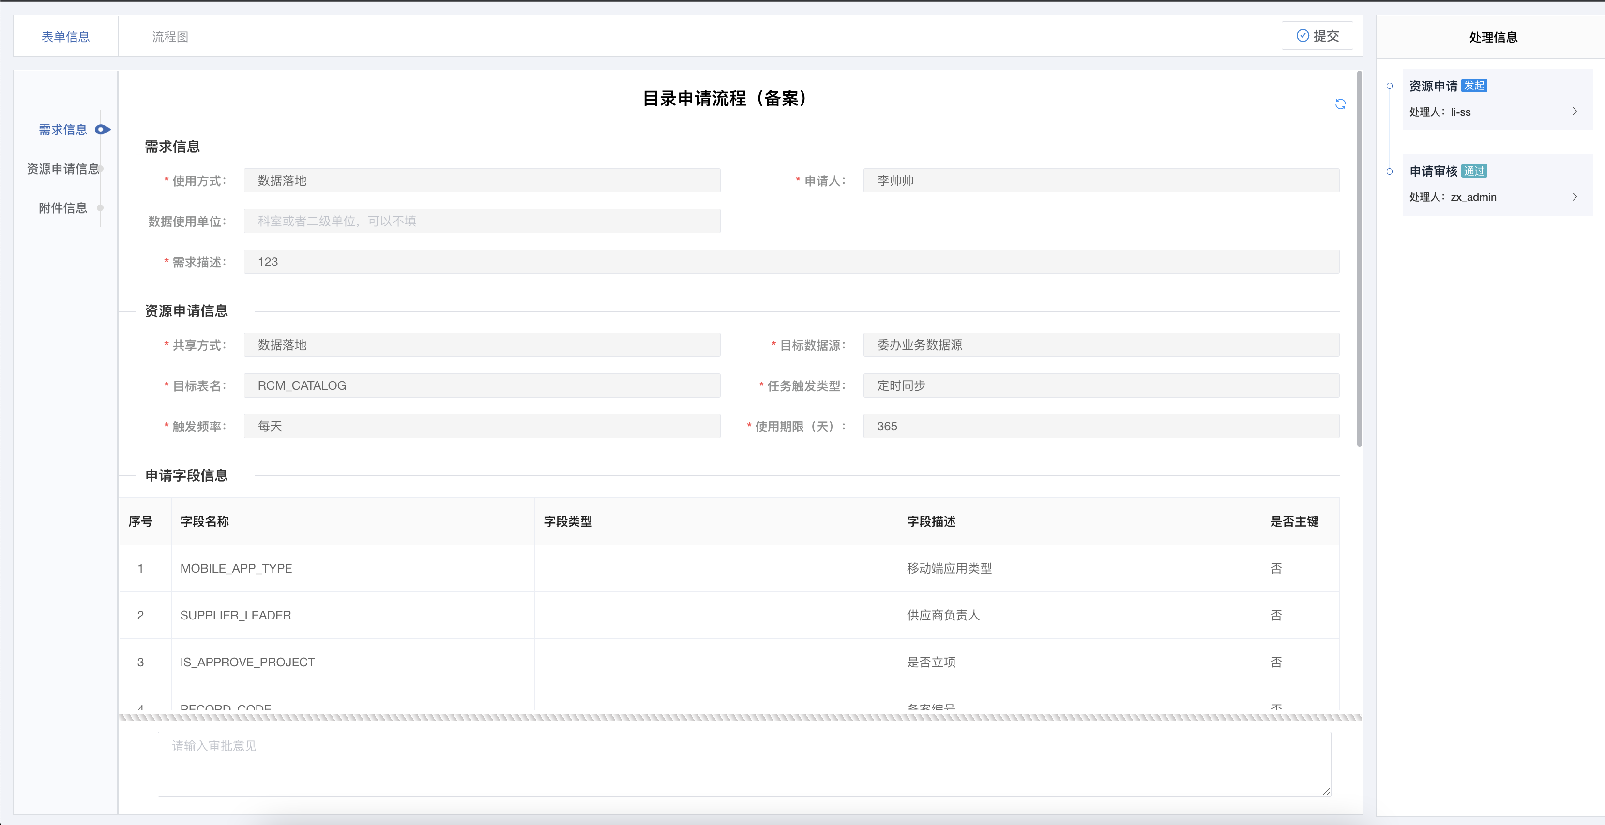Jump to 资源申请信息 section in the side anchor
This screenshot has height=825, width=1605.
(x=63, y=169)
